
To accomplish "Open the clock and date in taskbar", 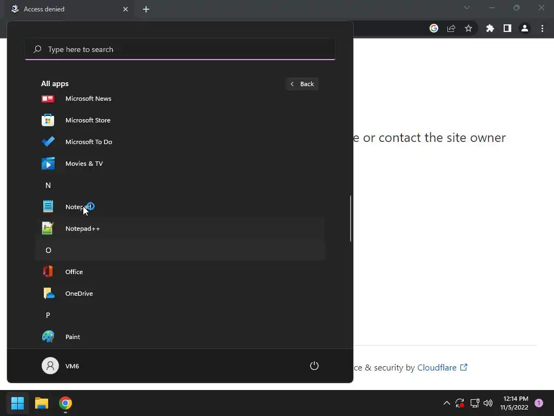I will coord(514,403).
